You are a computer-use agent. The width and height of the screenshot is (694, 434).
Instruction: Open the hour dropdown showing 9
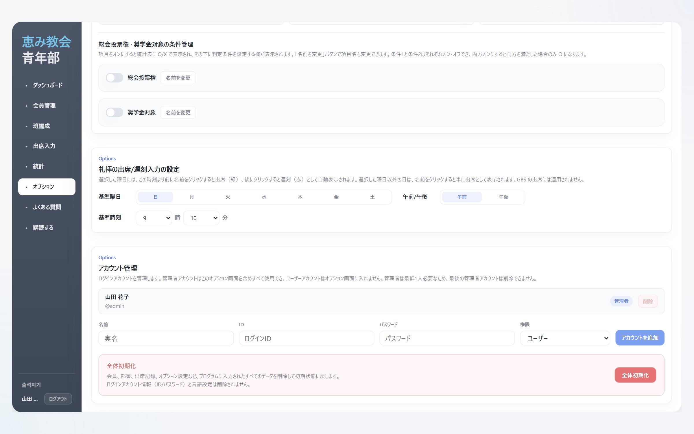pyautogui.click(x=154, y=218)
